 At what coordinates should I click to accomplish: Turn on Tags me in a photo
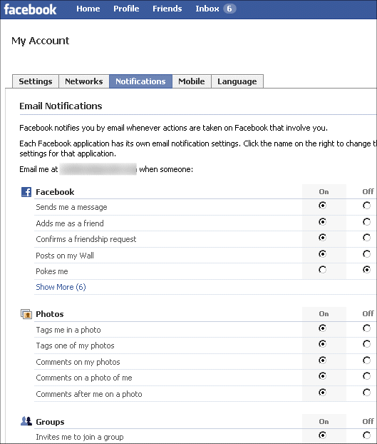322,328
